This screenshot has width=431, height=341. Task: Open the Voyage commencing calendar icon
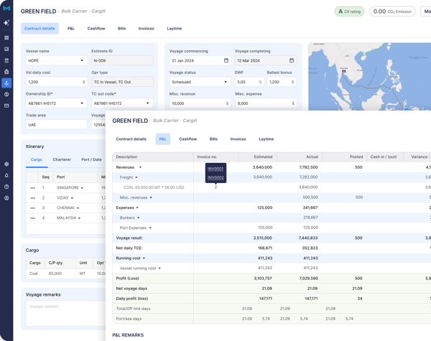tap(226, 60)
